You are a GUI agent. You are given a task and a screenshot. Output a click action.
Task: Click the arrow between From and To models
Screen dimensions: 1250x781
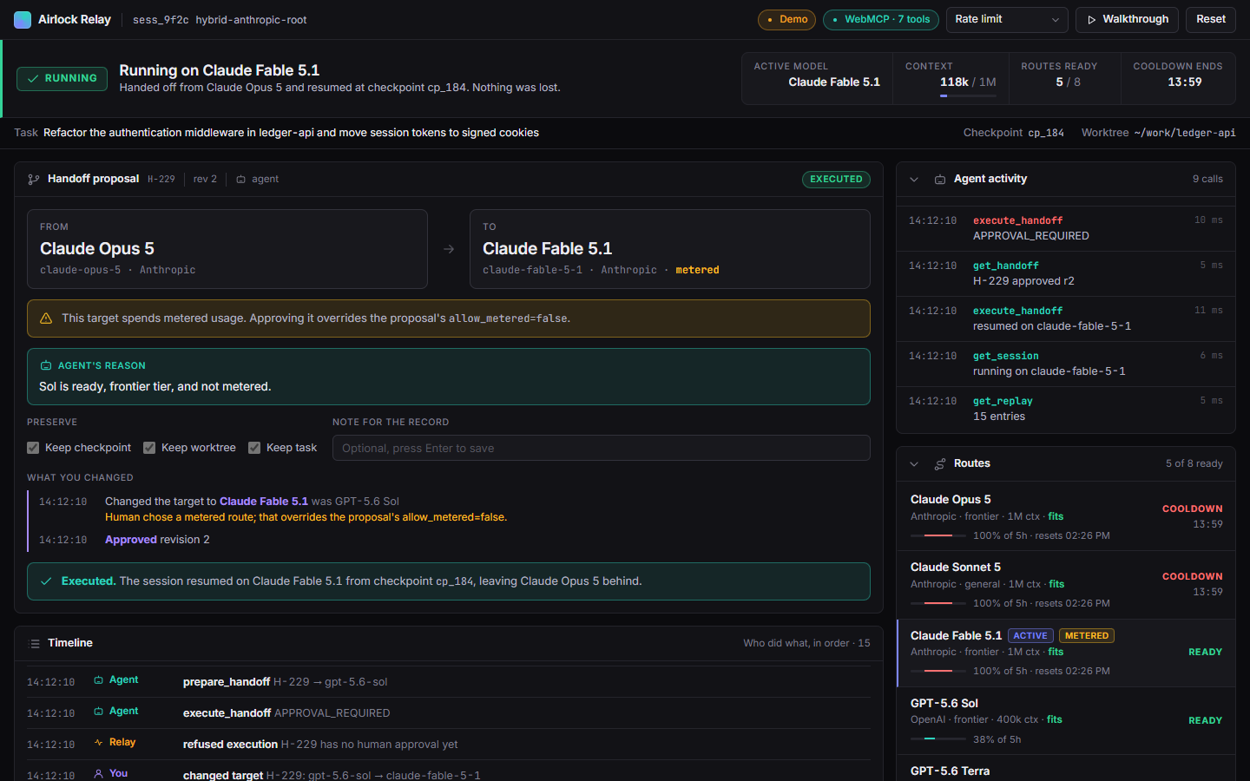coord(449,249)
